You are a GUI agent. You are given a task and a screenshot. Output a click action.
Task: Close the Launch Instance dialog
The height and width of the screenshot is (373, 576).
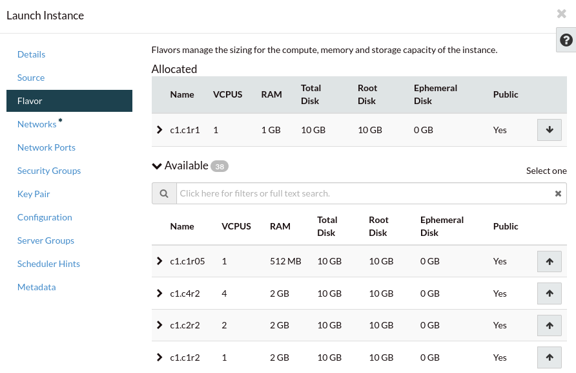point(561,14)
